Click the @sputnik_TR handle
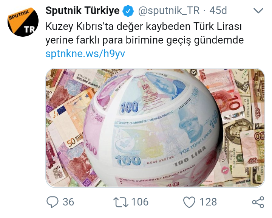The width and height of the screenshot is (272, 218). [x=169, y=11]
